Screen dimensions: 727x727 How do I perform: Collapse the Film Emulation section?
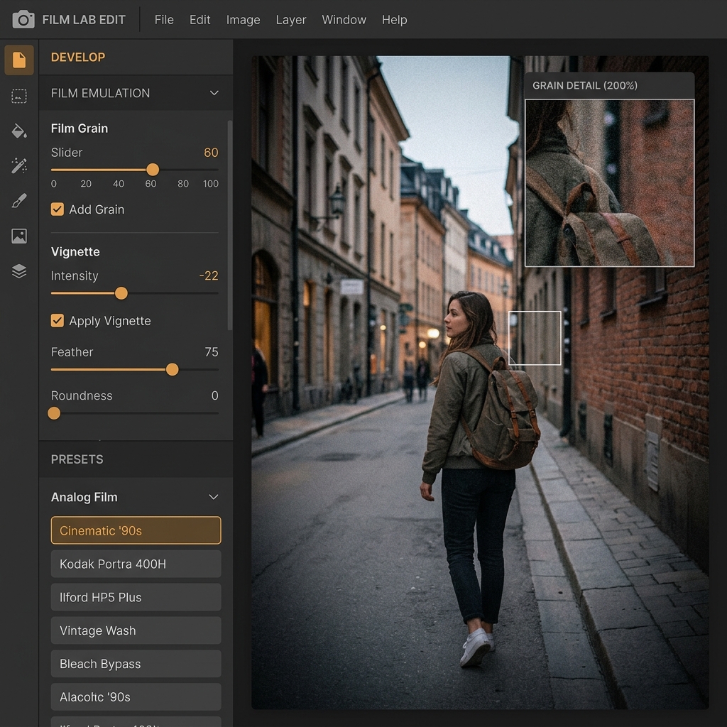point(213,93)
